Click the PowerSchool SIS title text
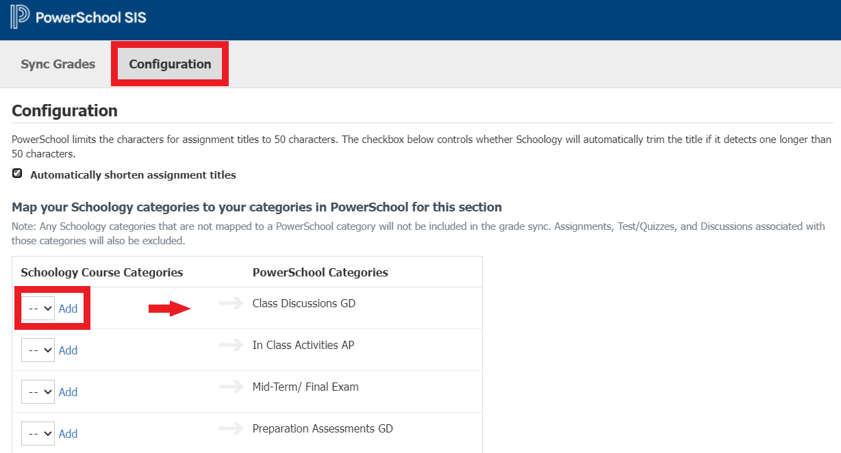 (90, 17)
